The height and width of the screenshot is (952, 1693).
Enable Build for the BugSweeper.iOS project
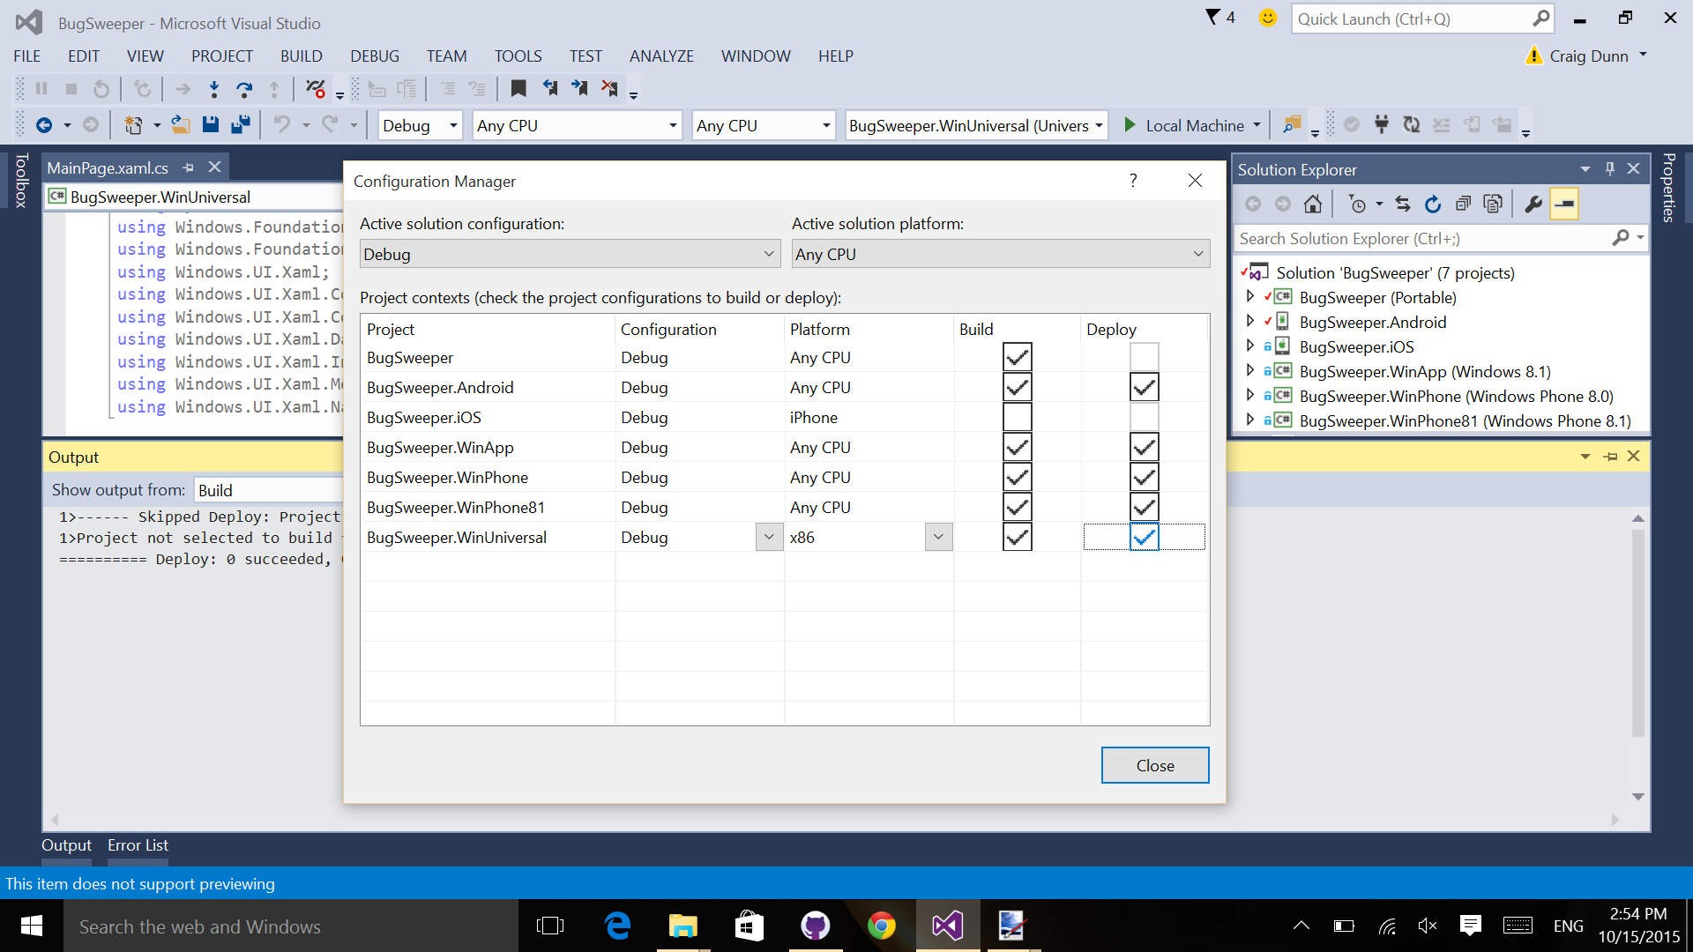pos(1017,418)
